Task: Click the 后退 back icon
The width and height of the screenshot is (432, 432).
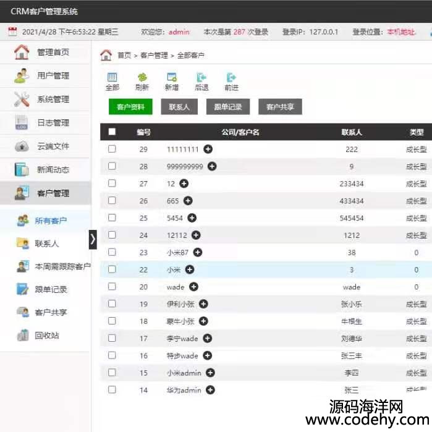Action: (x=201, y=77)
